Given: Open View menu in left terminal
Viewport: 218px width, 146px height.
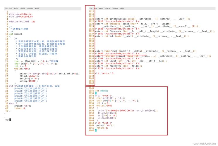Looking at the screenshot, I should pos(16,8).
